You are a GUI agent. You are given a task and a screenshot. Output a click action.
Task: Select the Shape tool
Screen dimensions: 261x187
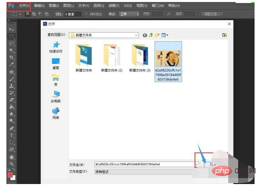[11, 149]
